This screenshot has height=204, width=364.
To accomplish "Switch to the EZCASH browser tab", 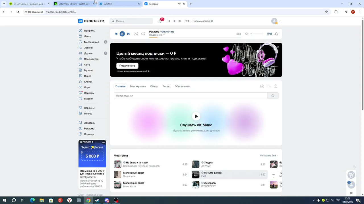I will click(119, 4).
